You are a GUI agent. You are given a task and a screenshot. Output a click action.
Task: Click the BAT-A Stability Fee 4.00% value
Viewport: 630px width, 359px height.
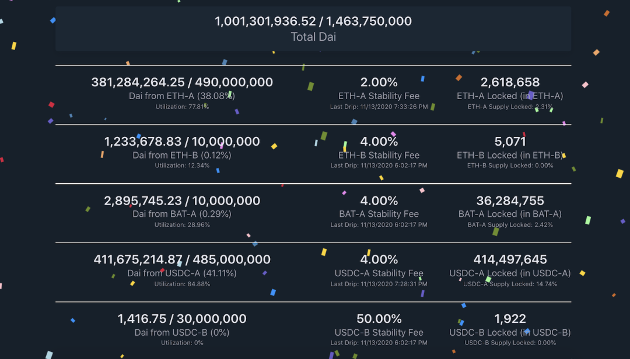click(379, 201)
